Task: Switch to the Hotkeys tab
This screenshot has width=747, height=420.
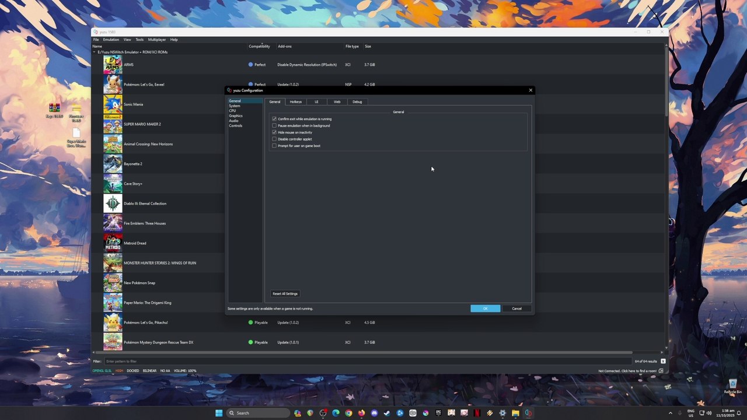Action: (x=296, y=102)
